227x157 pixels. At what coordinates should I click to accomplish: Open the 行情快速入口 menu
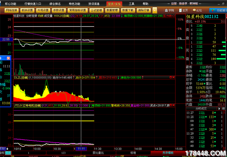[33, 4]
